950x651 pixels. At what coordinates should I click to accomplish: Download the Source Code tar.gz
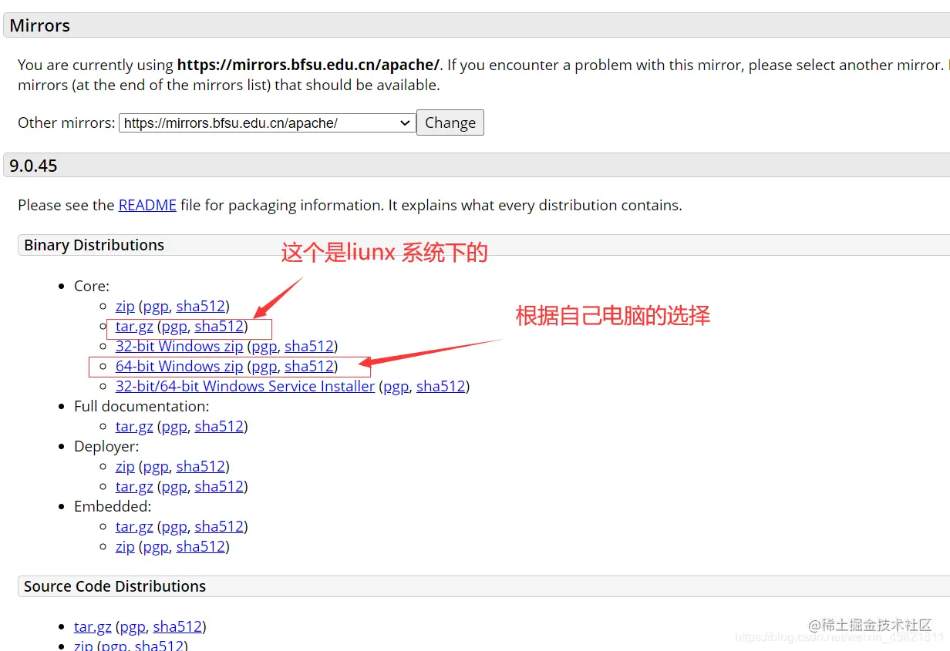pyautogui.click(x=93, y=626)
